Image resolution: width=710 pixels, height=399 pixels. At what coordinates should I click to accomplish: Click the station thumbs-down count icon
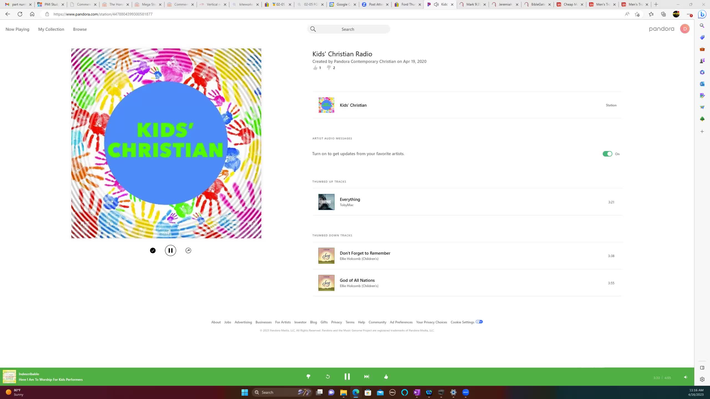tap(329, 68)
